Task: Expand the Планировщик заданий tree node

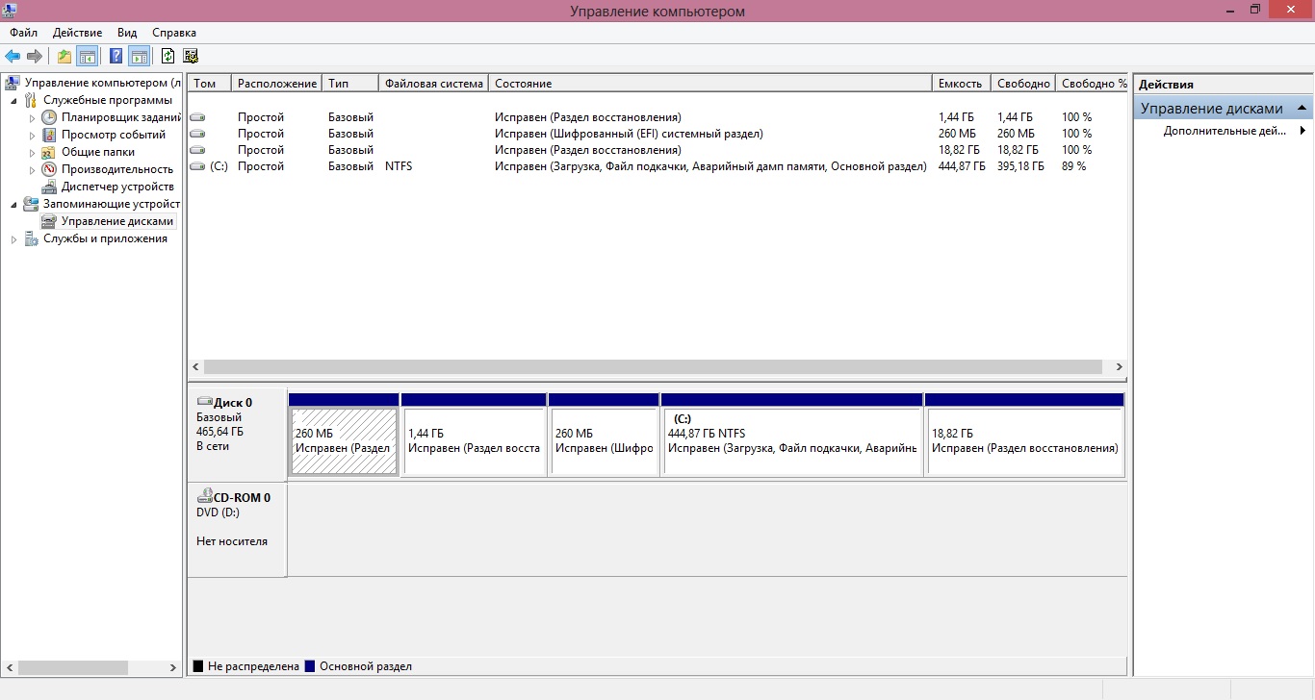Action: tap(32, 117)
